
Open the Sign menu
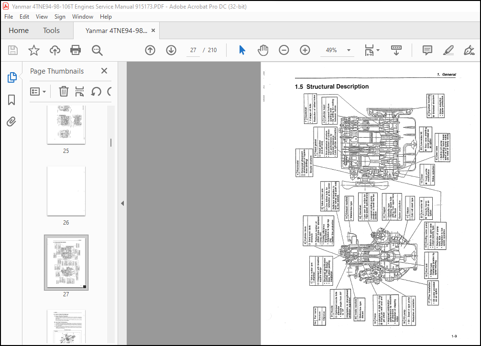(x=60, y=17)
